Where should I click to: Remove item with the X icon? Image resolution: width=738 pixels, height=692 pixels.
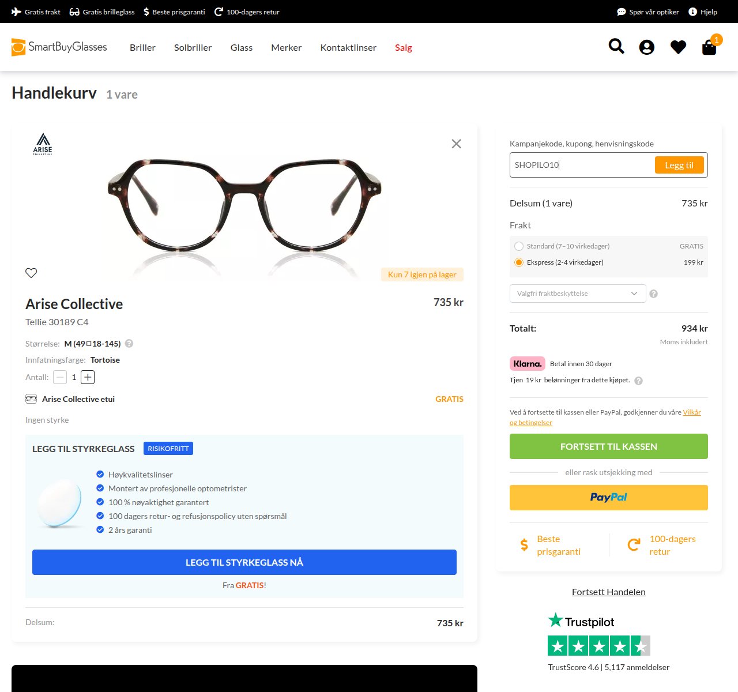456,144
